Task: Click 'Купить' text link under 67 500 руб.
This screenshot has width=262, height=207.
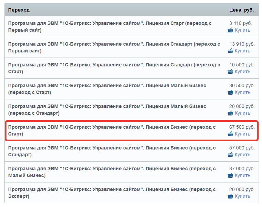Action: [242, 134]
